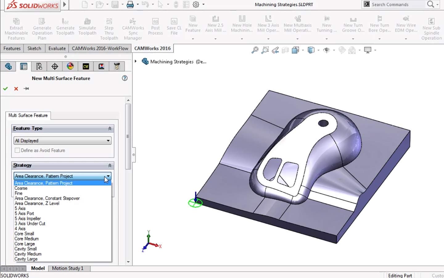444x278 pixels.
Task: Click Step Thru Toolpath icon
Action: (x=109, y=21)
